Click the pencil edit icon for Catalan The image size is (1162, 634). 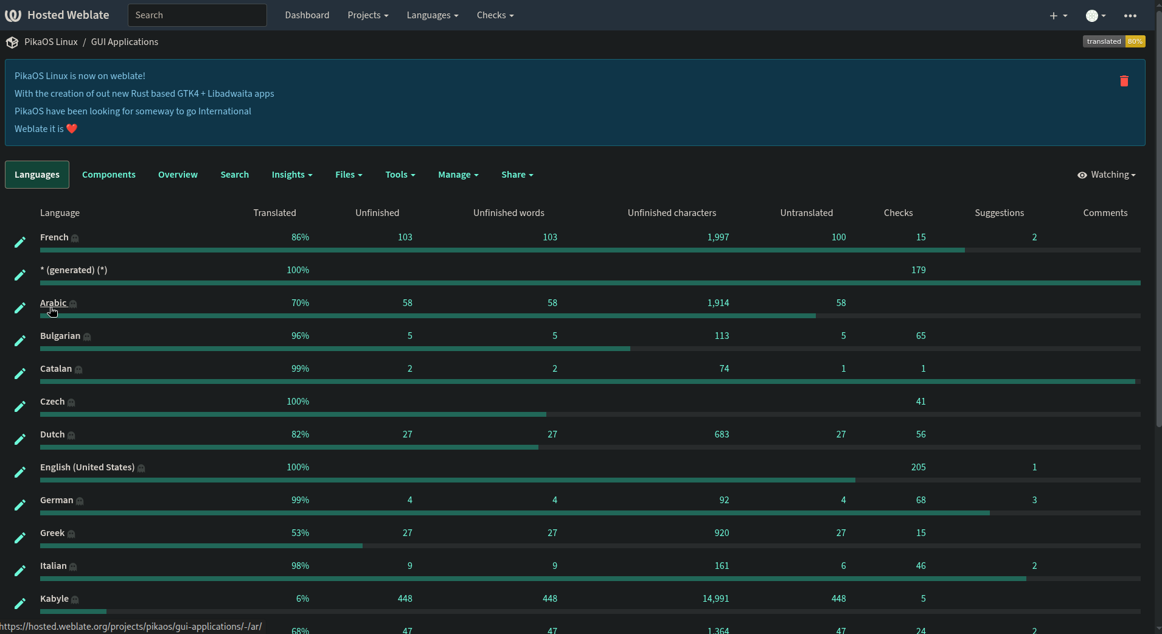pos(20,374)
